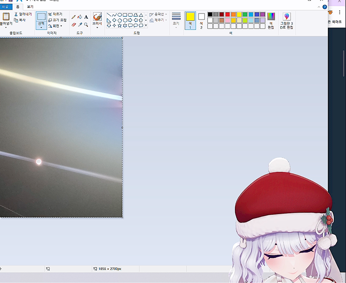This screenshot has width=346, height=283.
Task: Select the Pencil tool
Action: pos(74,17)
